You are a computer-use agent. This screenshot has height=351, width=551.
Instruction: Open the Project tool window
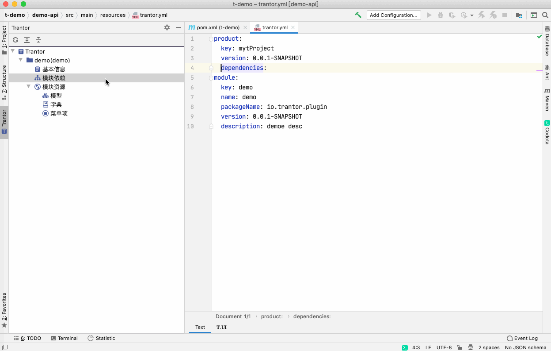(x=4, y=40)
